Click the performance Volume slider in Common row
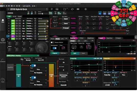137x93 pixels. coord(43,14)
